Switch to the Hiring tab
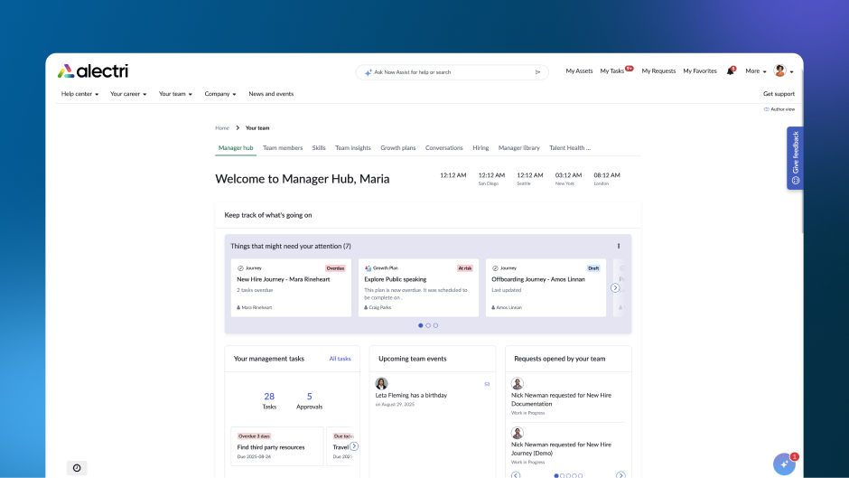 (x=480, y=148)
